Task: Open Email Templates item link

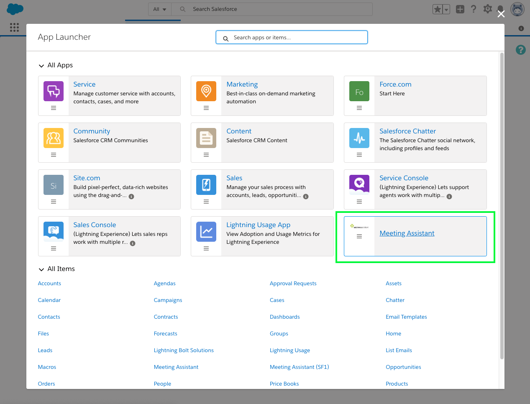Action: (x=407, y=317)
